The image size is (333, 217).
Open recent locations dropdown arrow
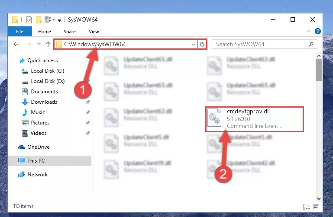pos(39,44)
